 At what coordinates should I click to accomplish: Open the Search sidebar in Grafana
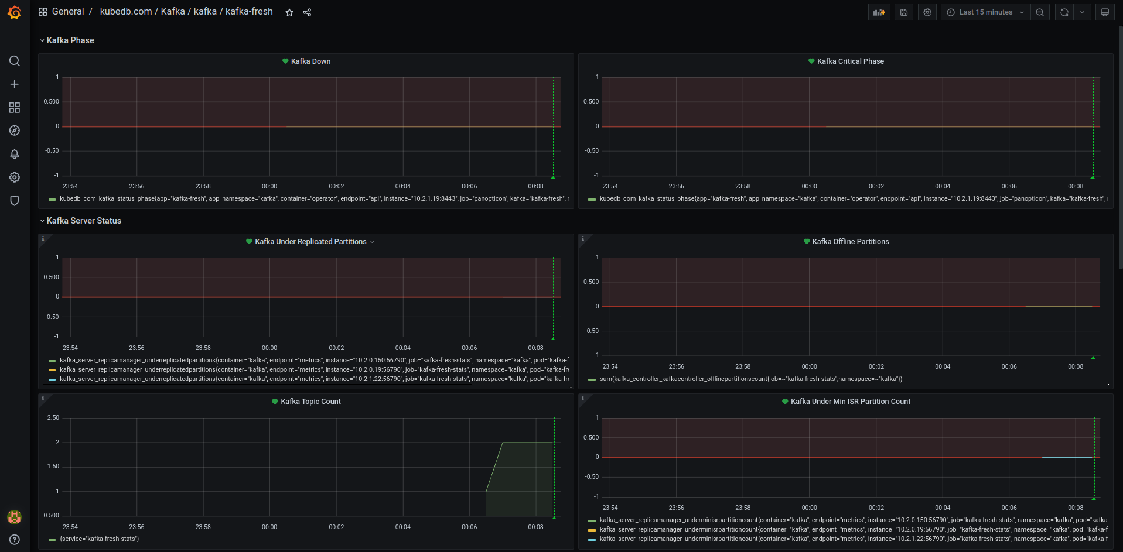(x=14, y=61)
